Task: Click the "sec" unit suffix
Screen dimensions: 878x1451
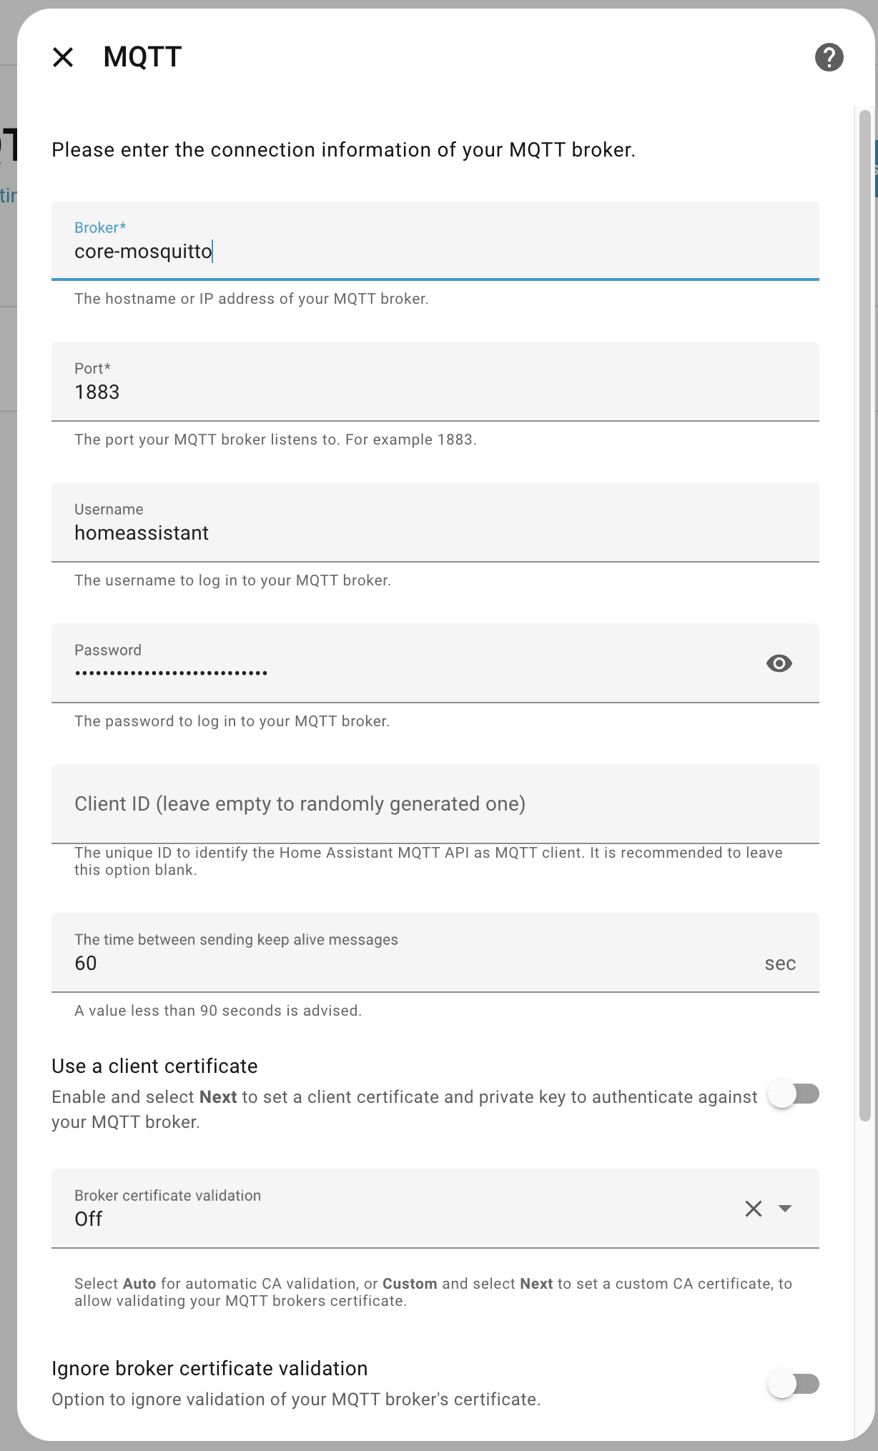Action: [780, 964]
